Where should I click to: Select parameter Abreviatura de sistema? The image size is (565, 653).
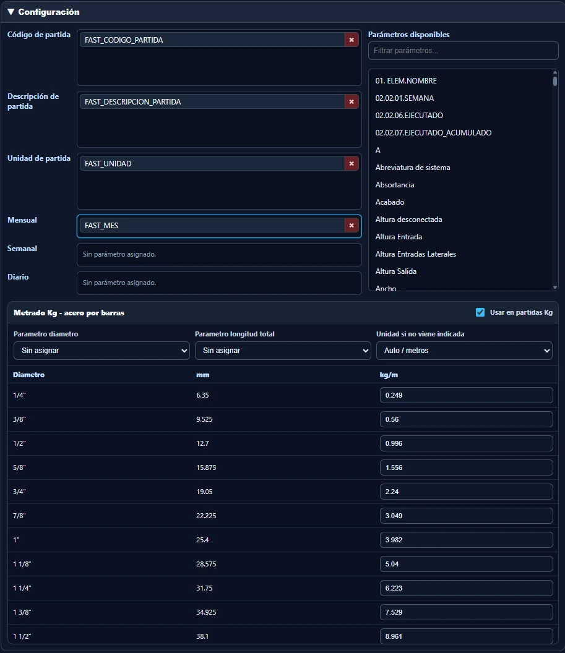click(413, 168)
